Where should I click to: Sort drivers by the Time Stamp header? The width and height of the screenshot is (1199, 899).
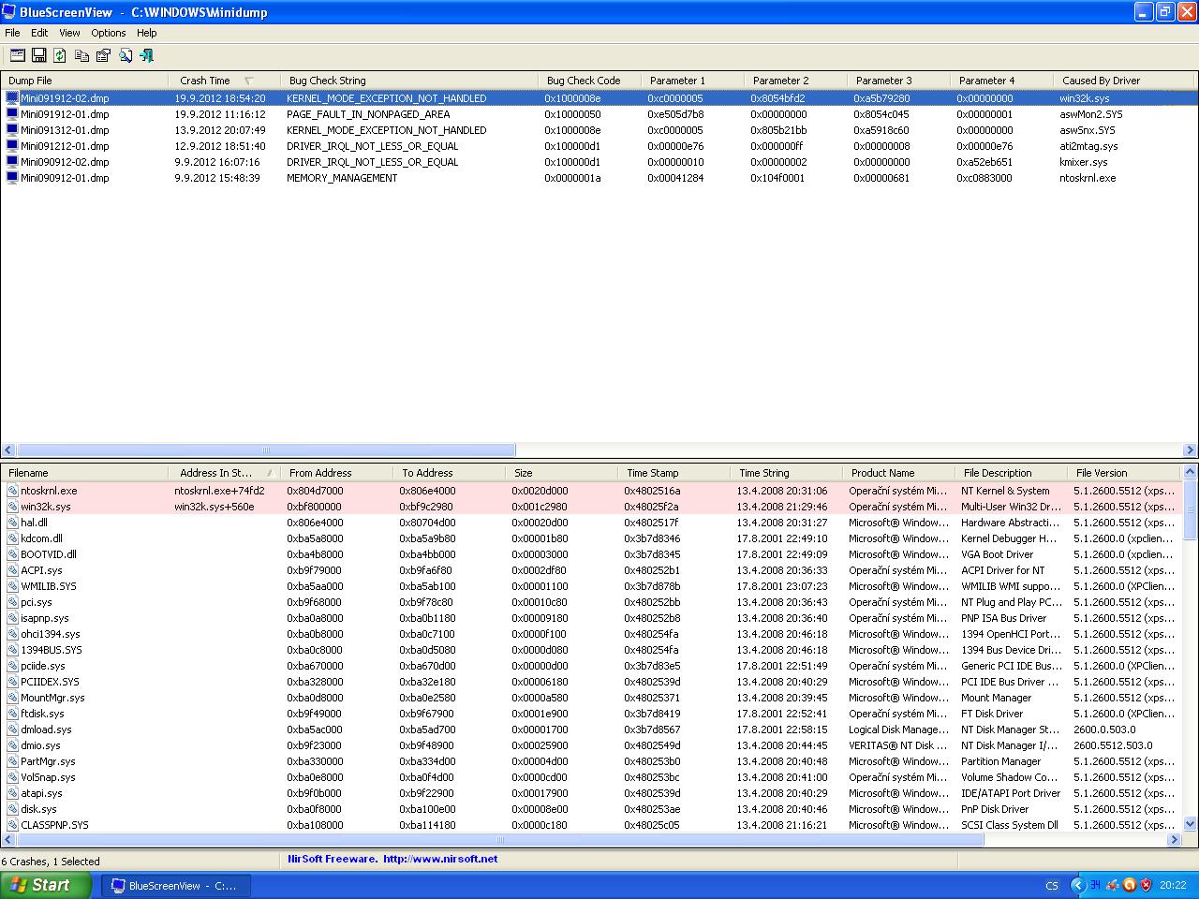click(x=674, y=473)
